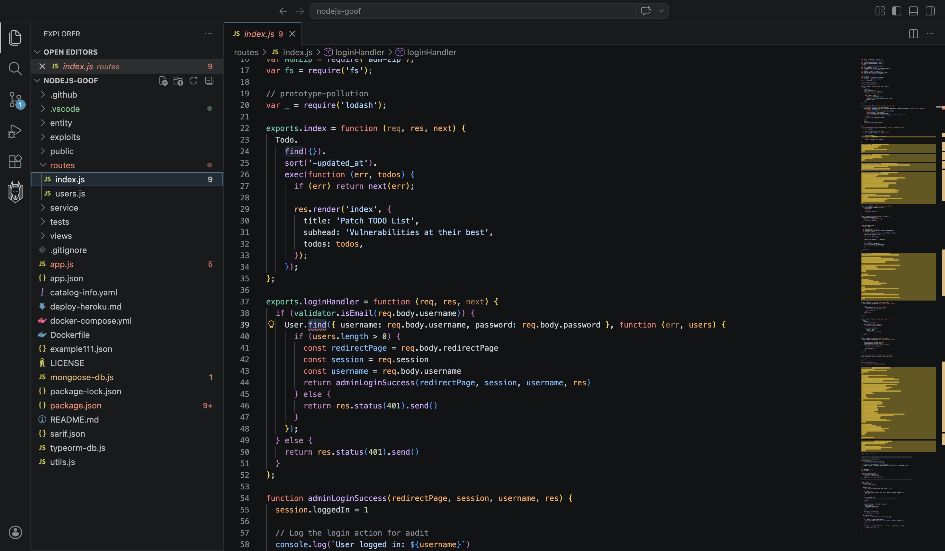Open the Extensions view
Screen dimensions: 945x551
15,162
